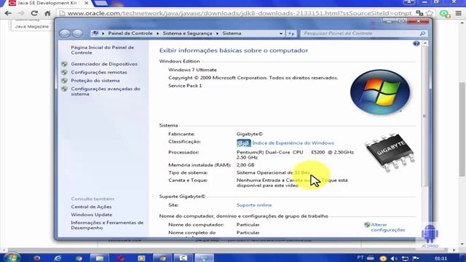Screen dimensions: 466x262
Task: Click the network tray icon
Action: [405, 258]
